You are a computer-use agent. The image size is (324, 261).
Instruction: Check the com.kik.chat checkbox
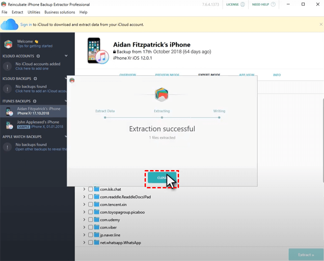91,189
